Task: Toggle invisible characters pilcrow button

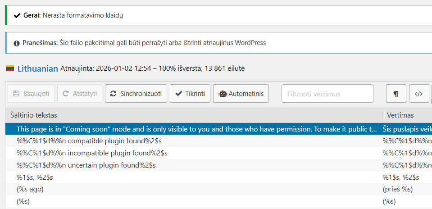Action: point(396,94)
